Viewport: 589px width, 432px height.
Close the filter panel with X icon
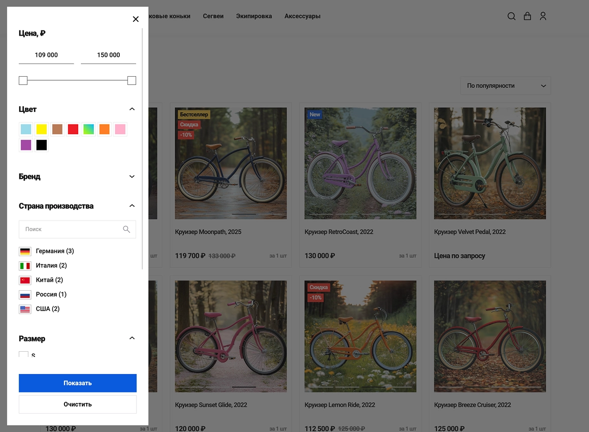coord(136,19)
